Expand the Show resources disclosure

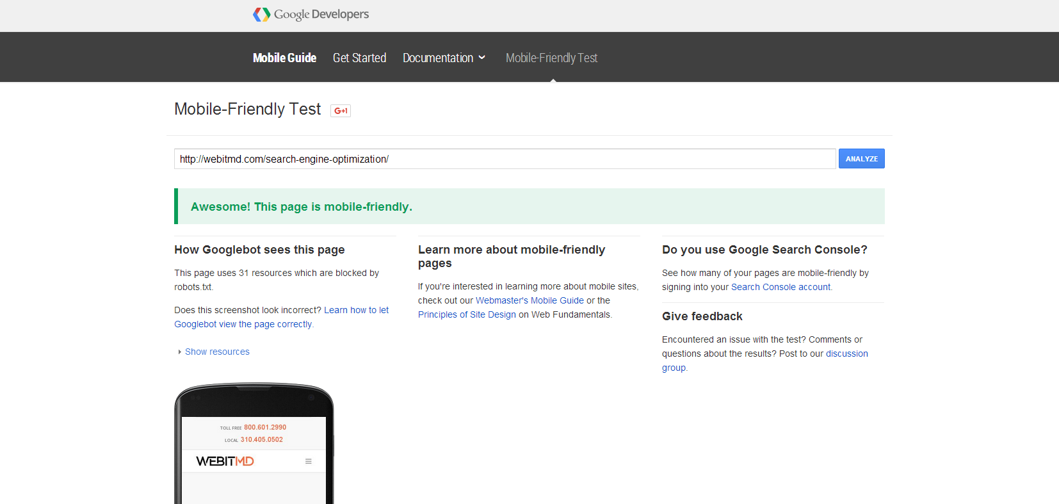[214, 352]
